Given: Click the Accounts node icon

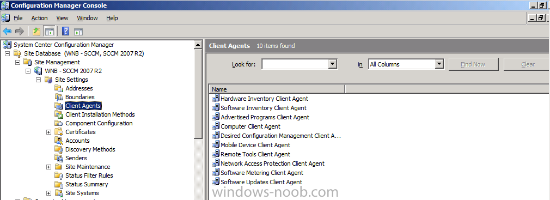Looking at the screenshot, I should tap(59, 141).
